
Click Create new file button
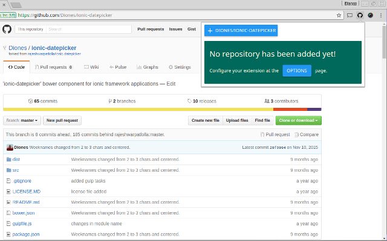[206, 120]
